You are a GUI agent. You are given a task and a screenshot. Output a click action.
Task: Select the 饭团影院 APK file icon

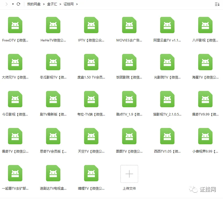coord(129,62)
